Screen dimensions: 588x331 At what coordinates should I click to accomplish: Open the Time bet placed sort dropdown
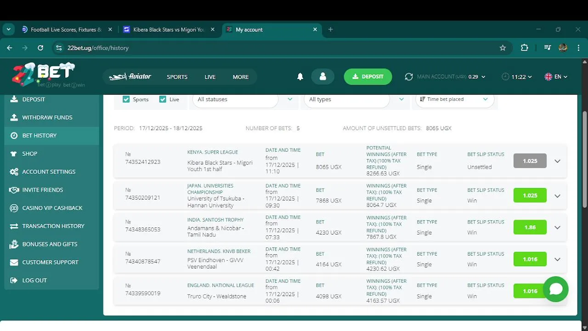pyautogui.click(x=455, y=99)
